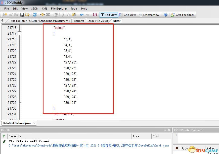Open help with the blue question mark icon
The width and height of the screenshot is (219, 154).
[166, 15]
